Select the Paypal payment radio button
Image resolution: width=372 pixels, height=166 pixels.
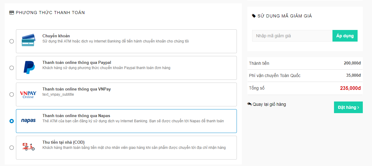click(12, 68)
